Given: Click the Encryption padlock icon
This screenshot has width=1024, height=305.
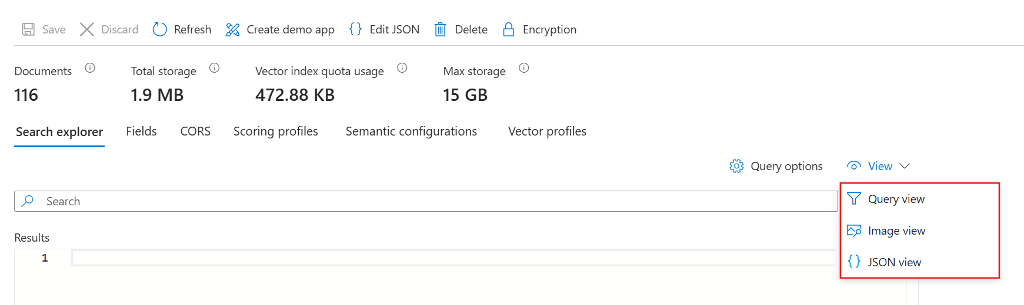Looking at the screenshot, I should 509,29.
